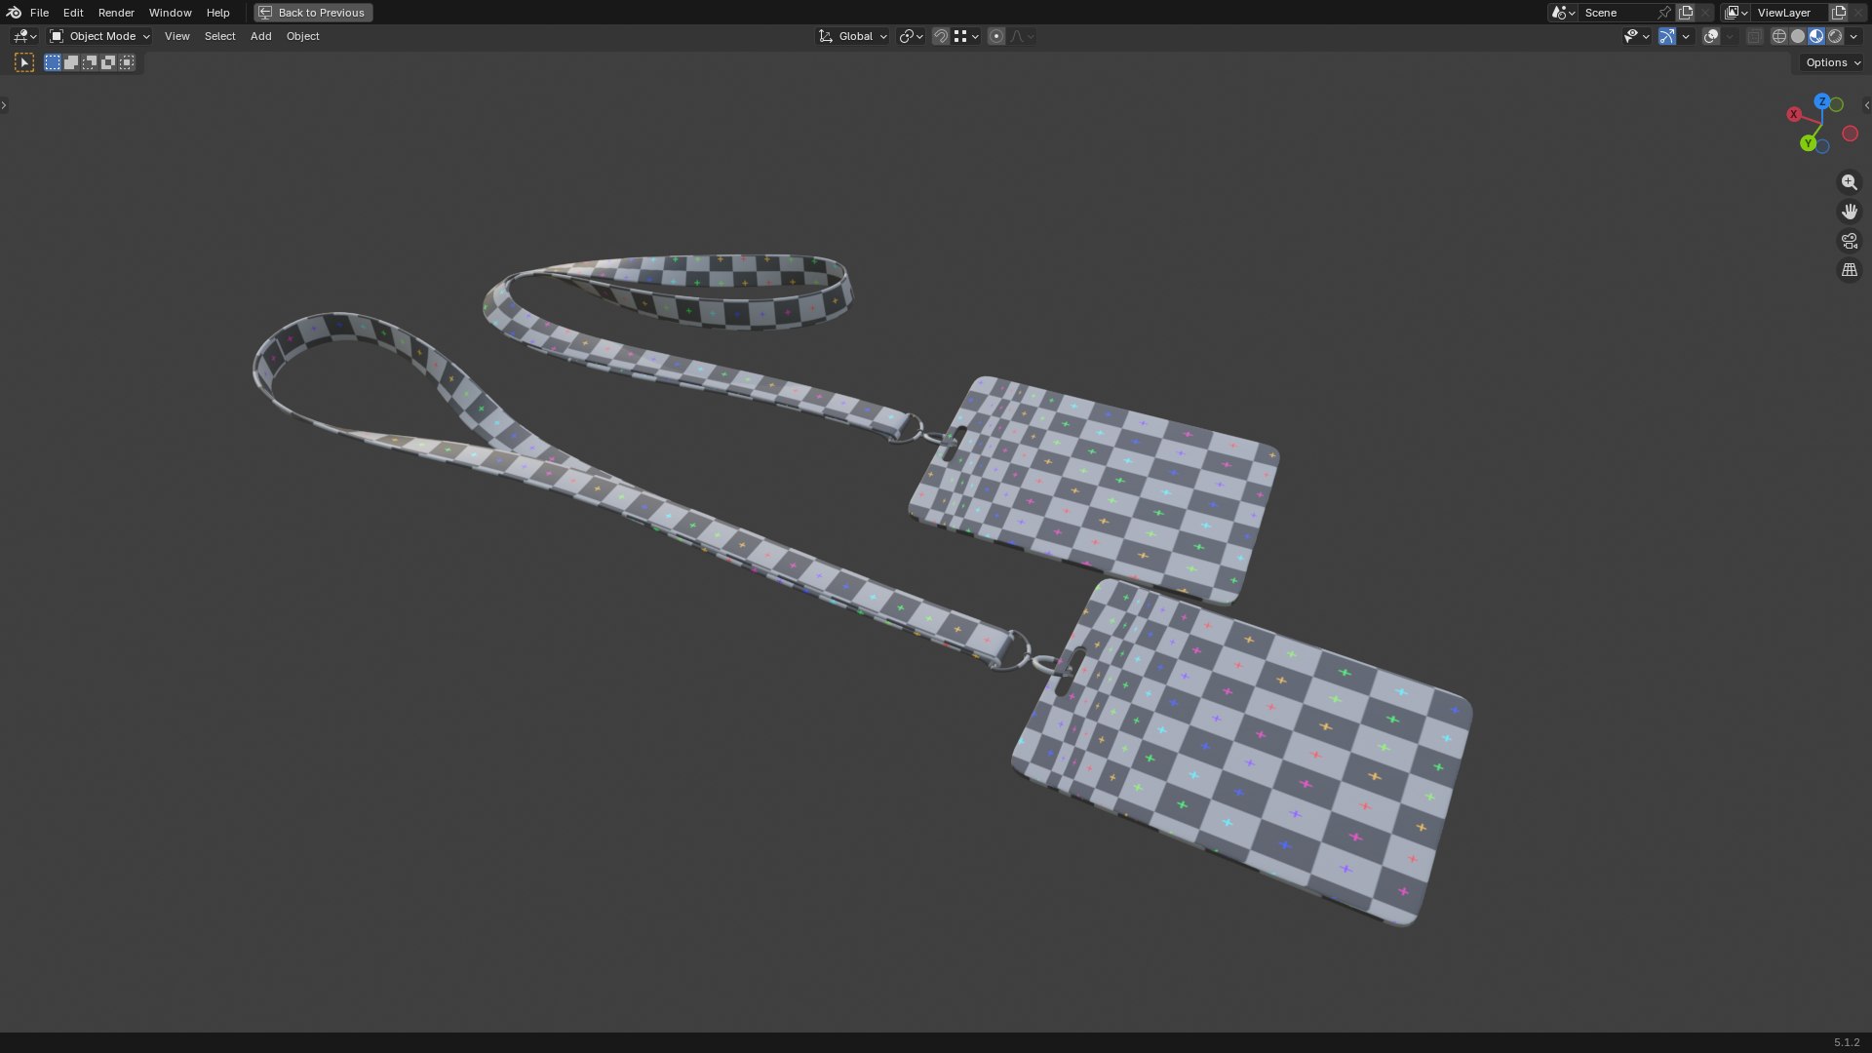This screenshot has height=1053, width=1872.
Task: Click the pan hand viewport icon
Action: click(x=1849, y=212)
